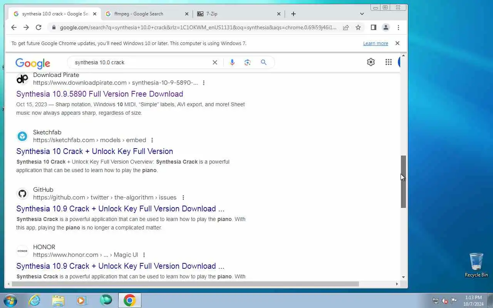Click the scrollbar down arrow
The height and width of the screenshot is (308, 493).
coord(403,277)
